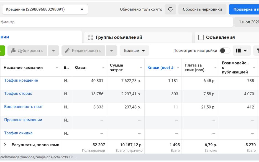The image size is (259, 162).
Task: Click cost per click 21,59 р.
Action: [x=208, y=107]
